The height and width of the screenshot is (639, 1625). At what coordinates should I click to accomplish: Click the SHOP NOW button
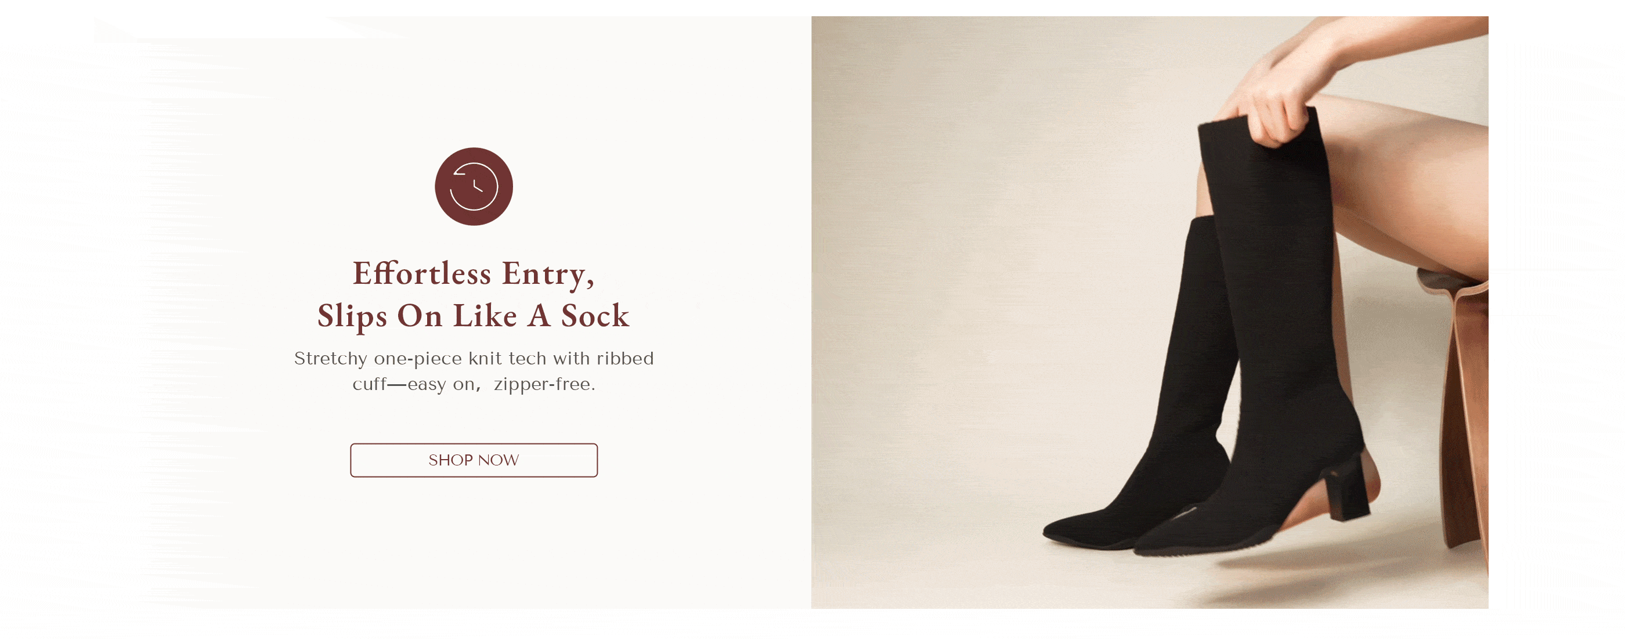tap(474, 460)
